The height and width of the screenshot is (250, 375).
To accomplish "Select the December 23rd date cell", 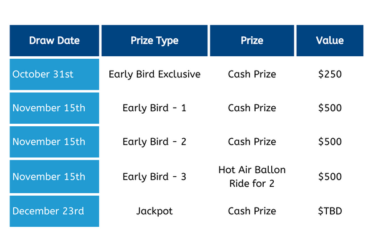I will (54, 211).
